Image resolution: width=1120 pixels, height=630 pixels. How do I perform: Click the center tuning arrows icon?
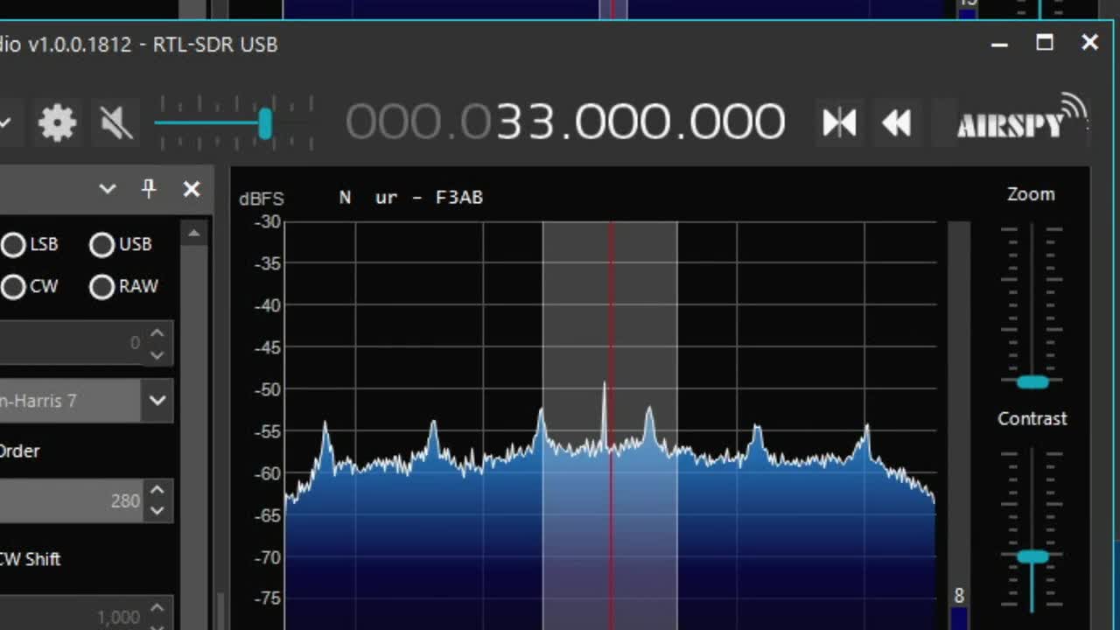click(x=839, y=123)
